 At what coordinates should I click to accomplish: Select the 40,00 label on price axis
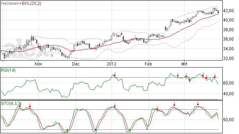[x=228, y=20]
